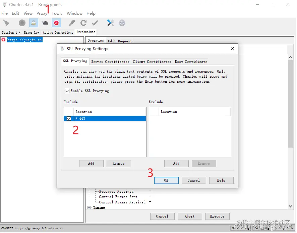Switch to Error Log tab
The width and height of the screenshot is (297, 233).
(x=32, y=33)
